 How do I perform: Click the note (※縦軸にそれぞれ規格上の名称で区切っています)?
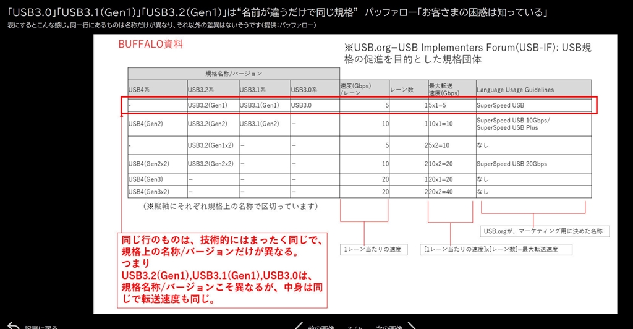pyautogui.click(x=231, y=207)
